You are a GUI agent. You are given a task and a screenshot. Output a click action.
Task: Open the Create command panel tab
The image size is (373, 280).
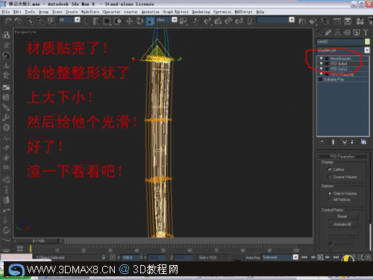point(319,32)
